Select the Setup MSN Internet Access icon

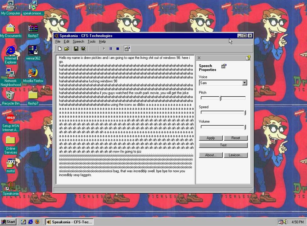pos(11,122)
